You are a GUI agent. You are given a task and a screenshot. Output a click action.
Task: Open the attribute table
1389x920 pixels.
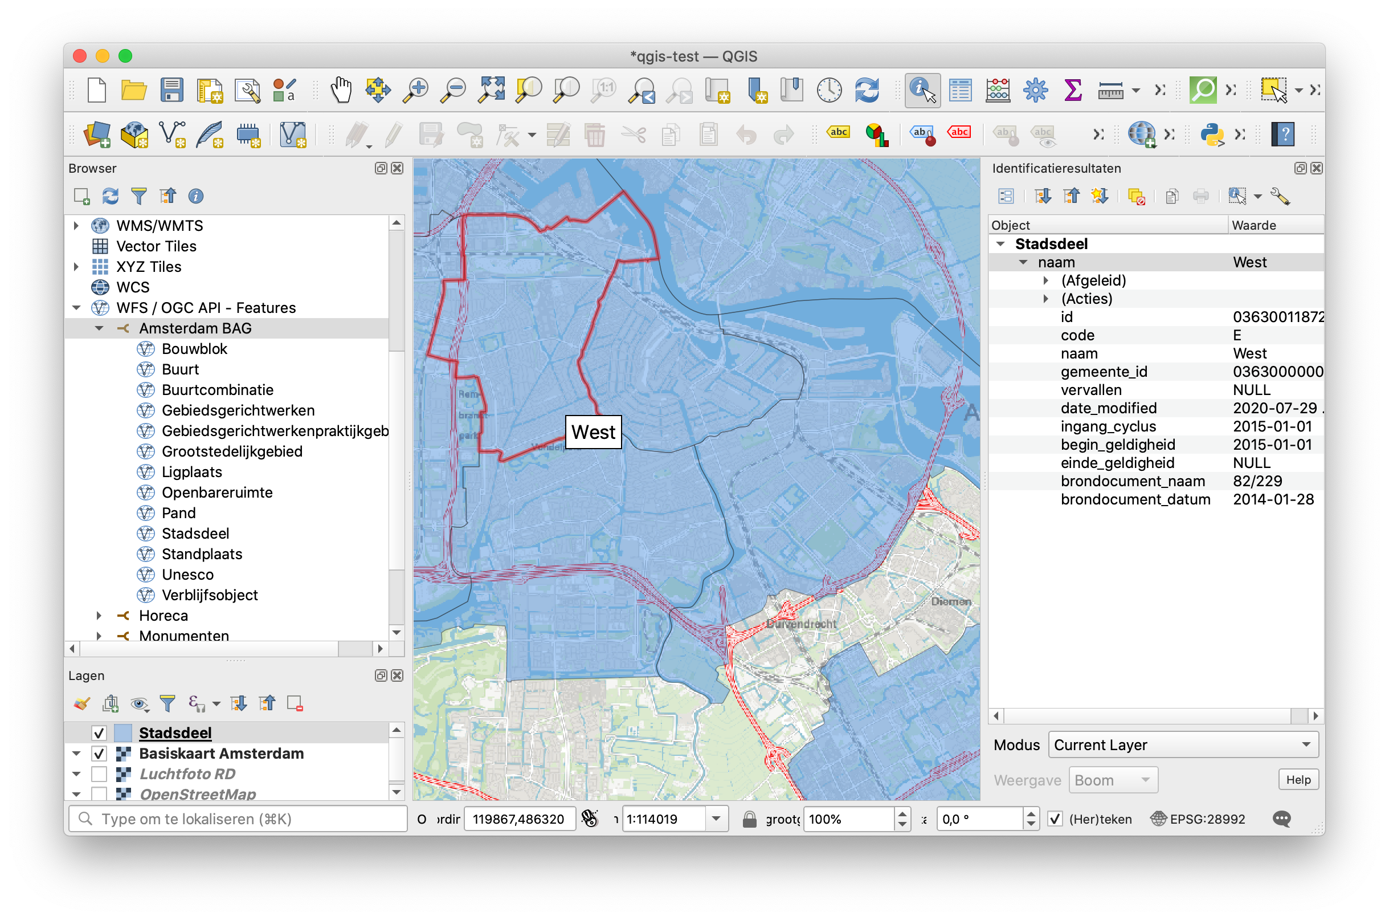(x=960, y=89)
